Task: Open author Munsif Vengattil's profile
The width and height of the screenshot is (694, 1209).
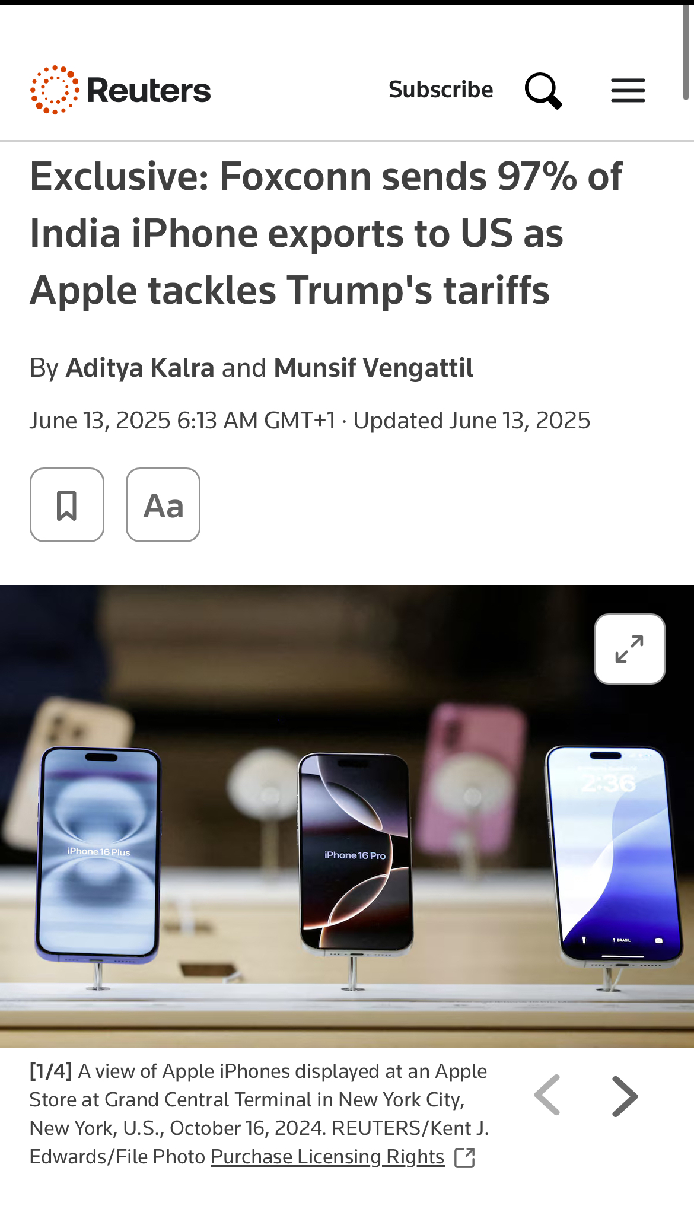Action: click(x=374, y=368)
